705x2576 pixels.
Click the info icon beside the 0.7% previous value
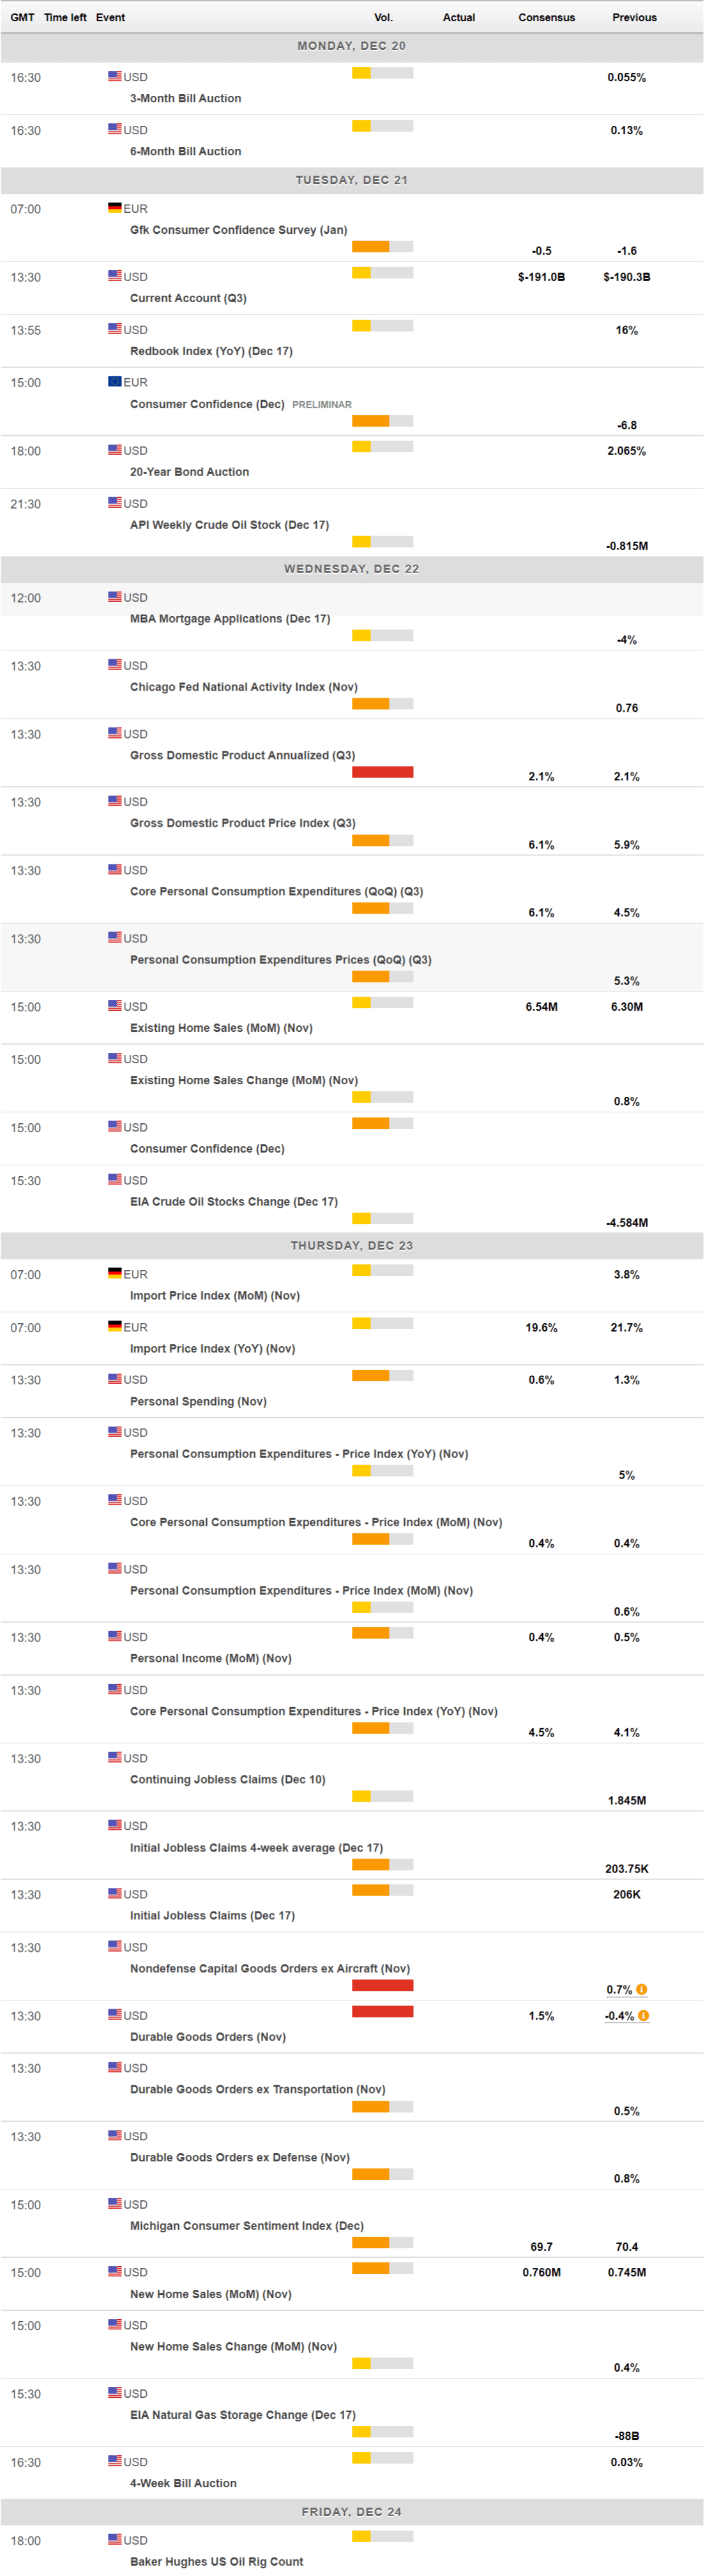[x=641, y=1989]
